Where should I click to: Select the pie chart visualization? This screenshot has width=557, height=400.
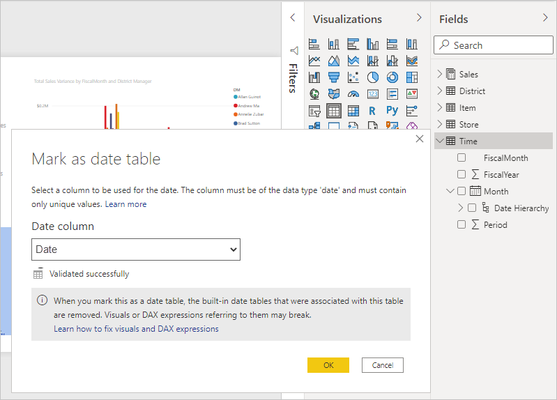pos(372,77)
